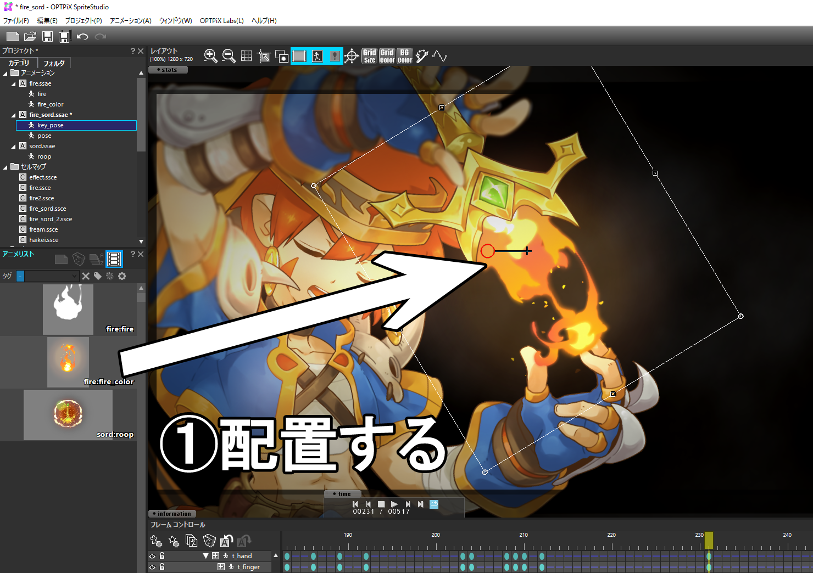
Task: Open the ウィンドウ(W) menu
Action: click(x=176, y=21)
